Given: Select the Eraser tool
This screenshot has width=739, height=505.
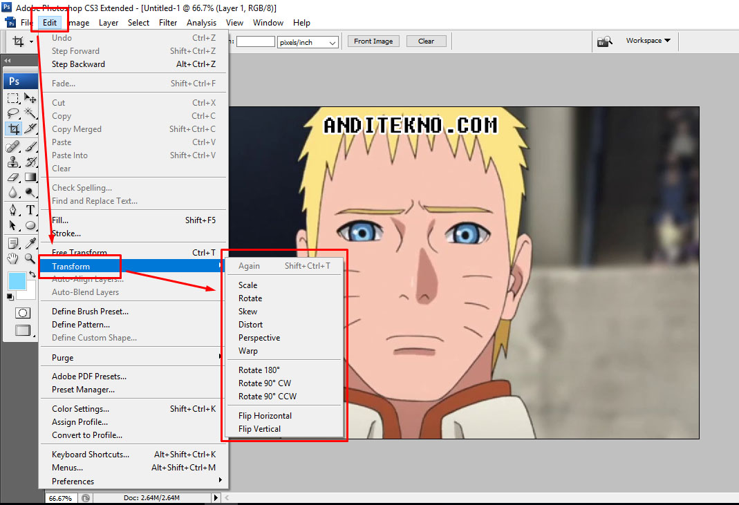Looking at the screenshot, I should click(x=13, y=177).
